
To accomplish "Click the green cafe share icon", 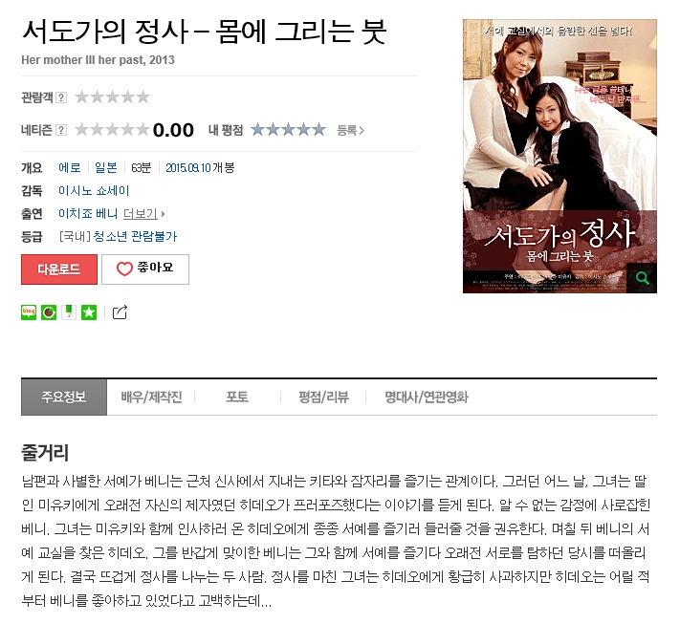I will pyautogui.click(x=49, y=312).
